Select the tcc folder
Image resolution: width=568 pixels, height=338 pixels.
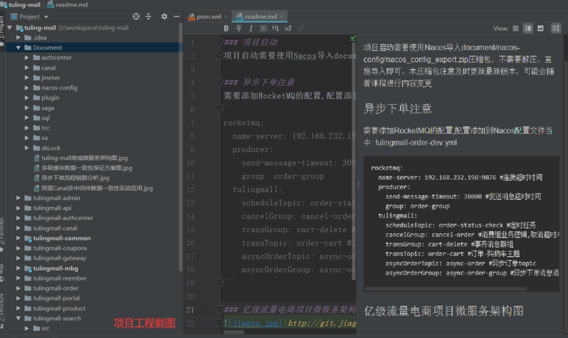[46, 127]
